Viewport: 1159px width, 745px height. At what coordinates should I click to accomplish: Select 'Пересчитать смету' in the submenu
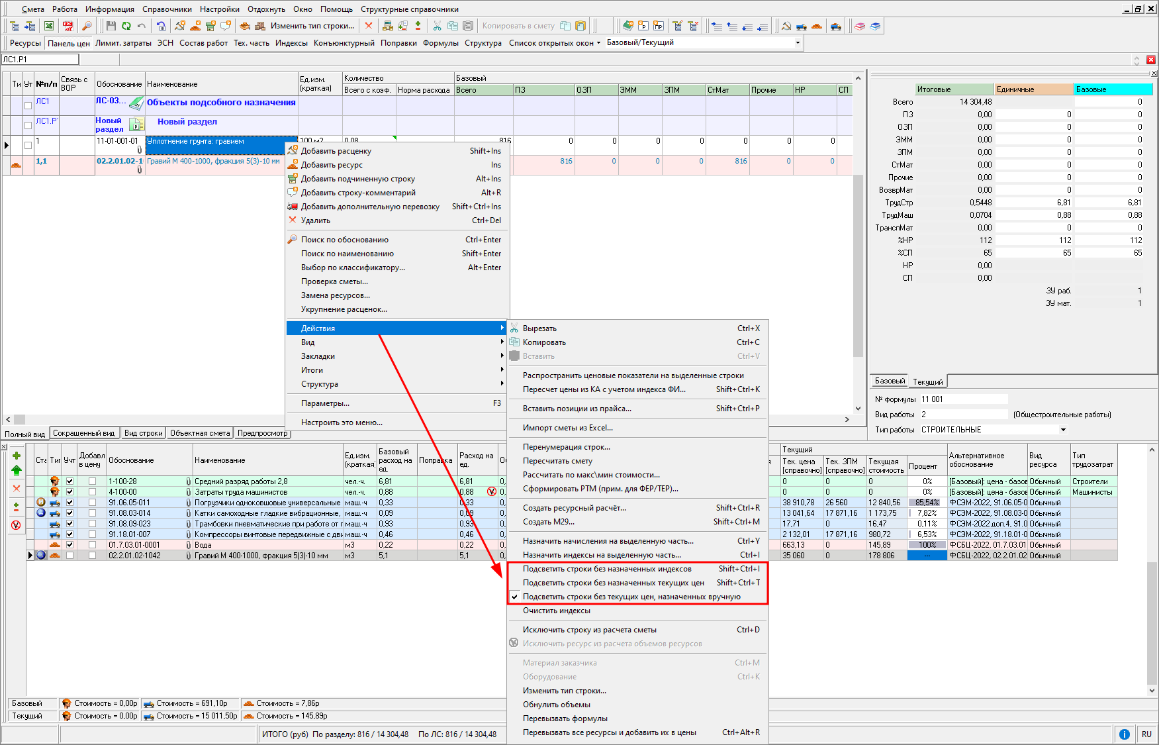[x=557, y=461]
